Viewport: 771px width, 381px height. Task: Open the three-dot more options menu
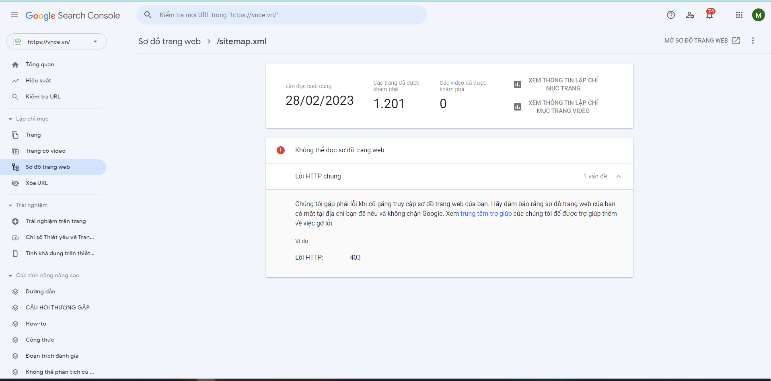coord(753,41)
